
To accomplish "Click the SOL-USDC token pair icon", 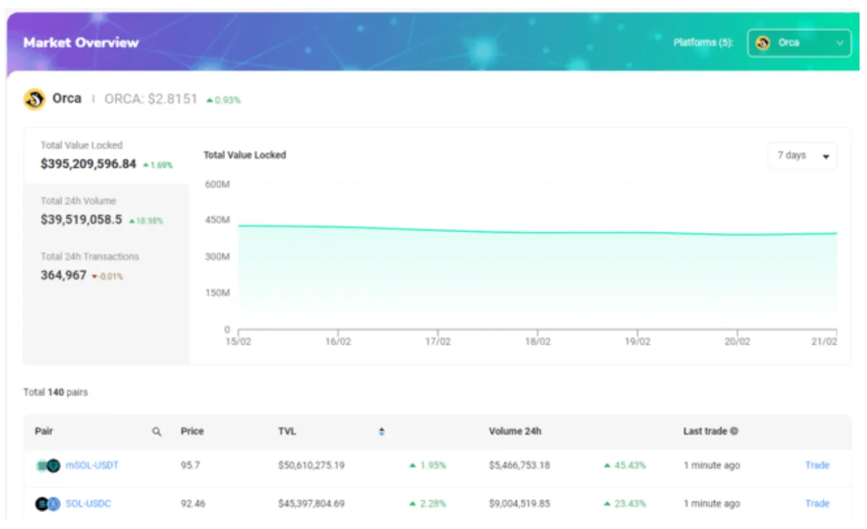I will tap(48, 504).
